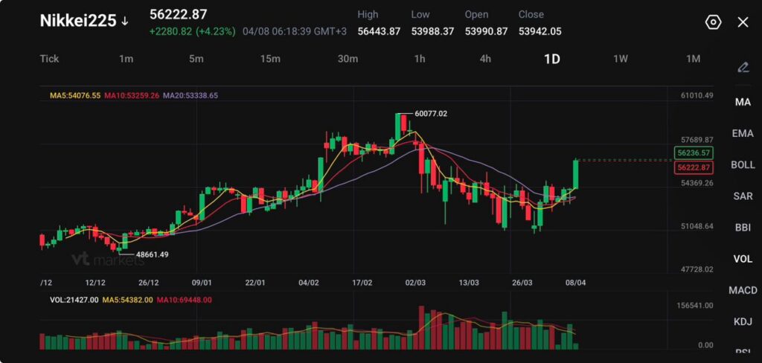
Task: Choose the 15m chart interval
Action: click(269, 59)
